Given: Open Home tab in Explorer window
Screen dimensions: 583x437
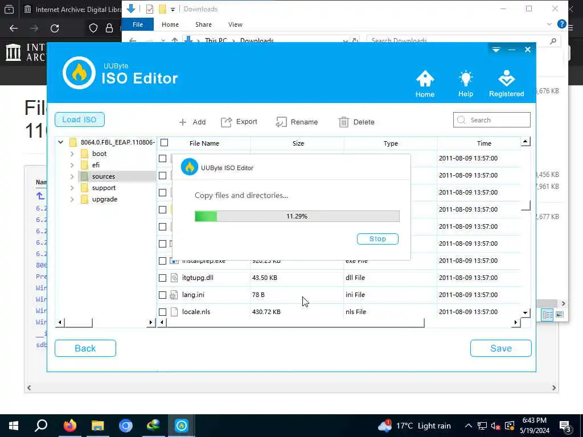Looking at the screenshot, I should tap(170, 24).
